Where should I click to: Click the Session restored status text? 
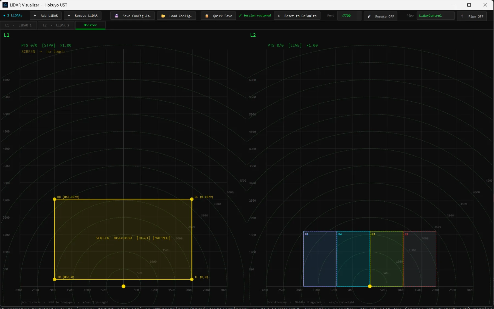[x=255, y=16]
